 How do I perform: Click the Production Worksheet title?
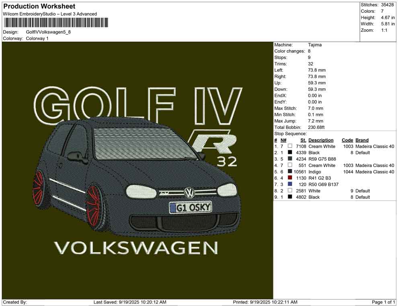coord(39,6)
